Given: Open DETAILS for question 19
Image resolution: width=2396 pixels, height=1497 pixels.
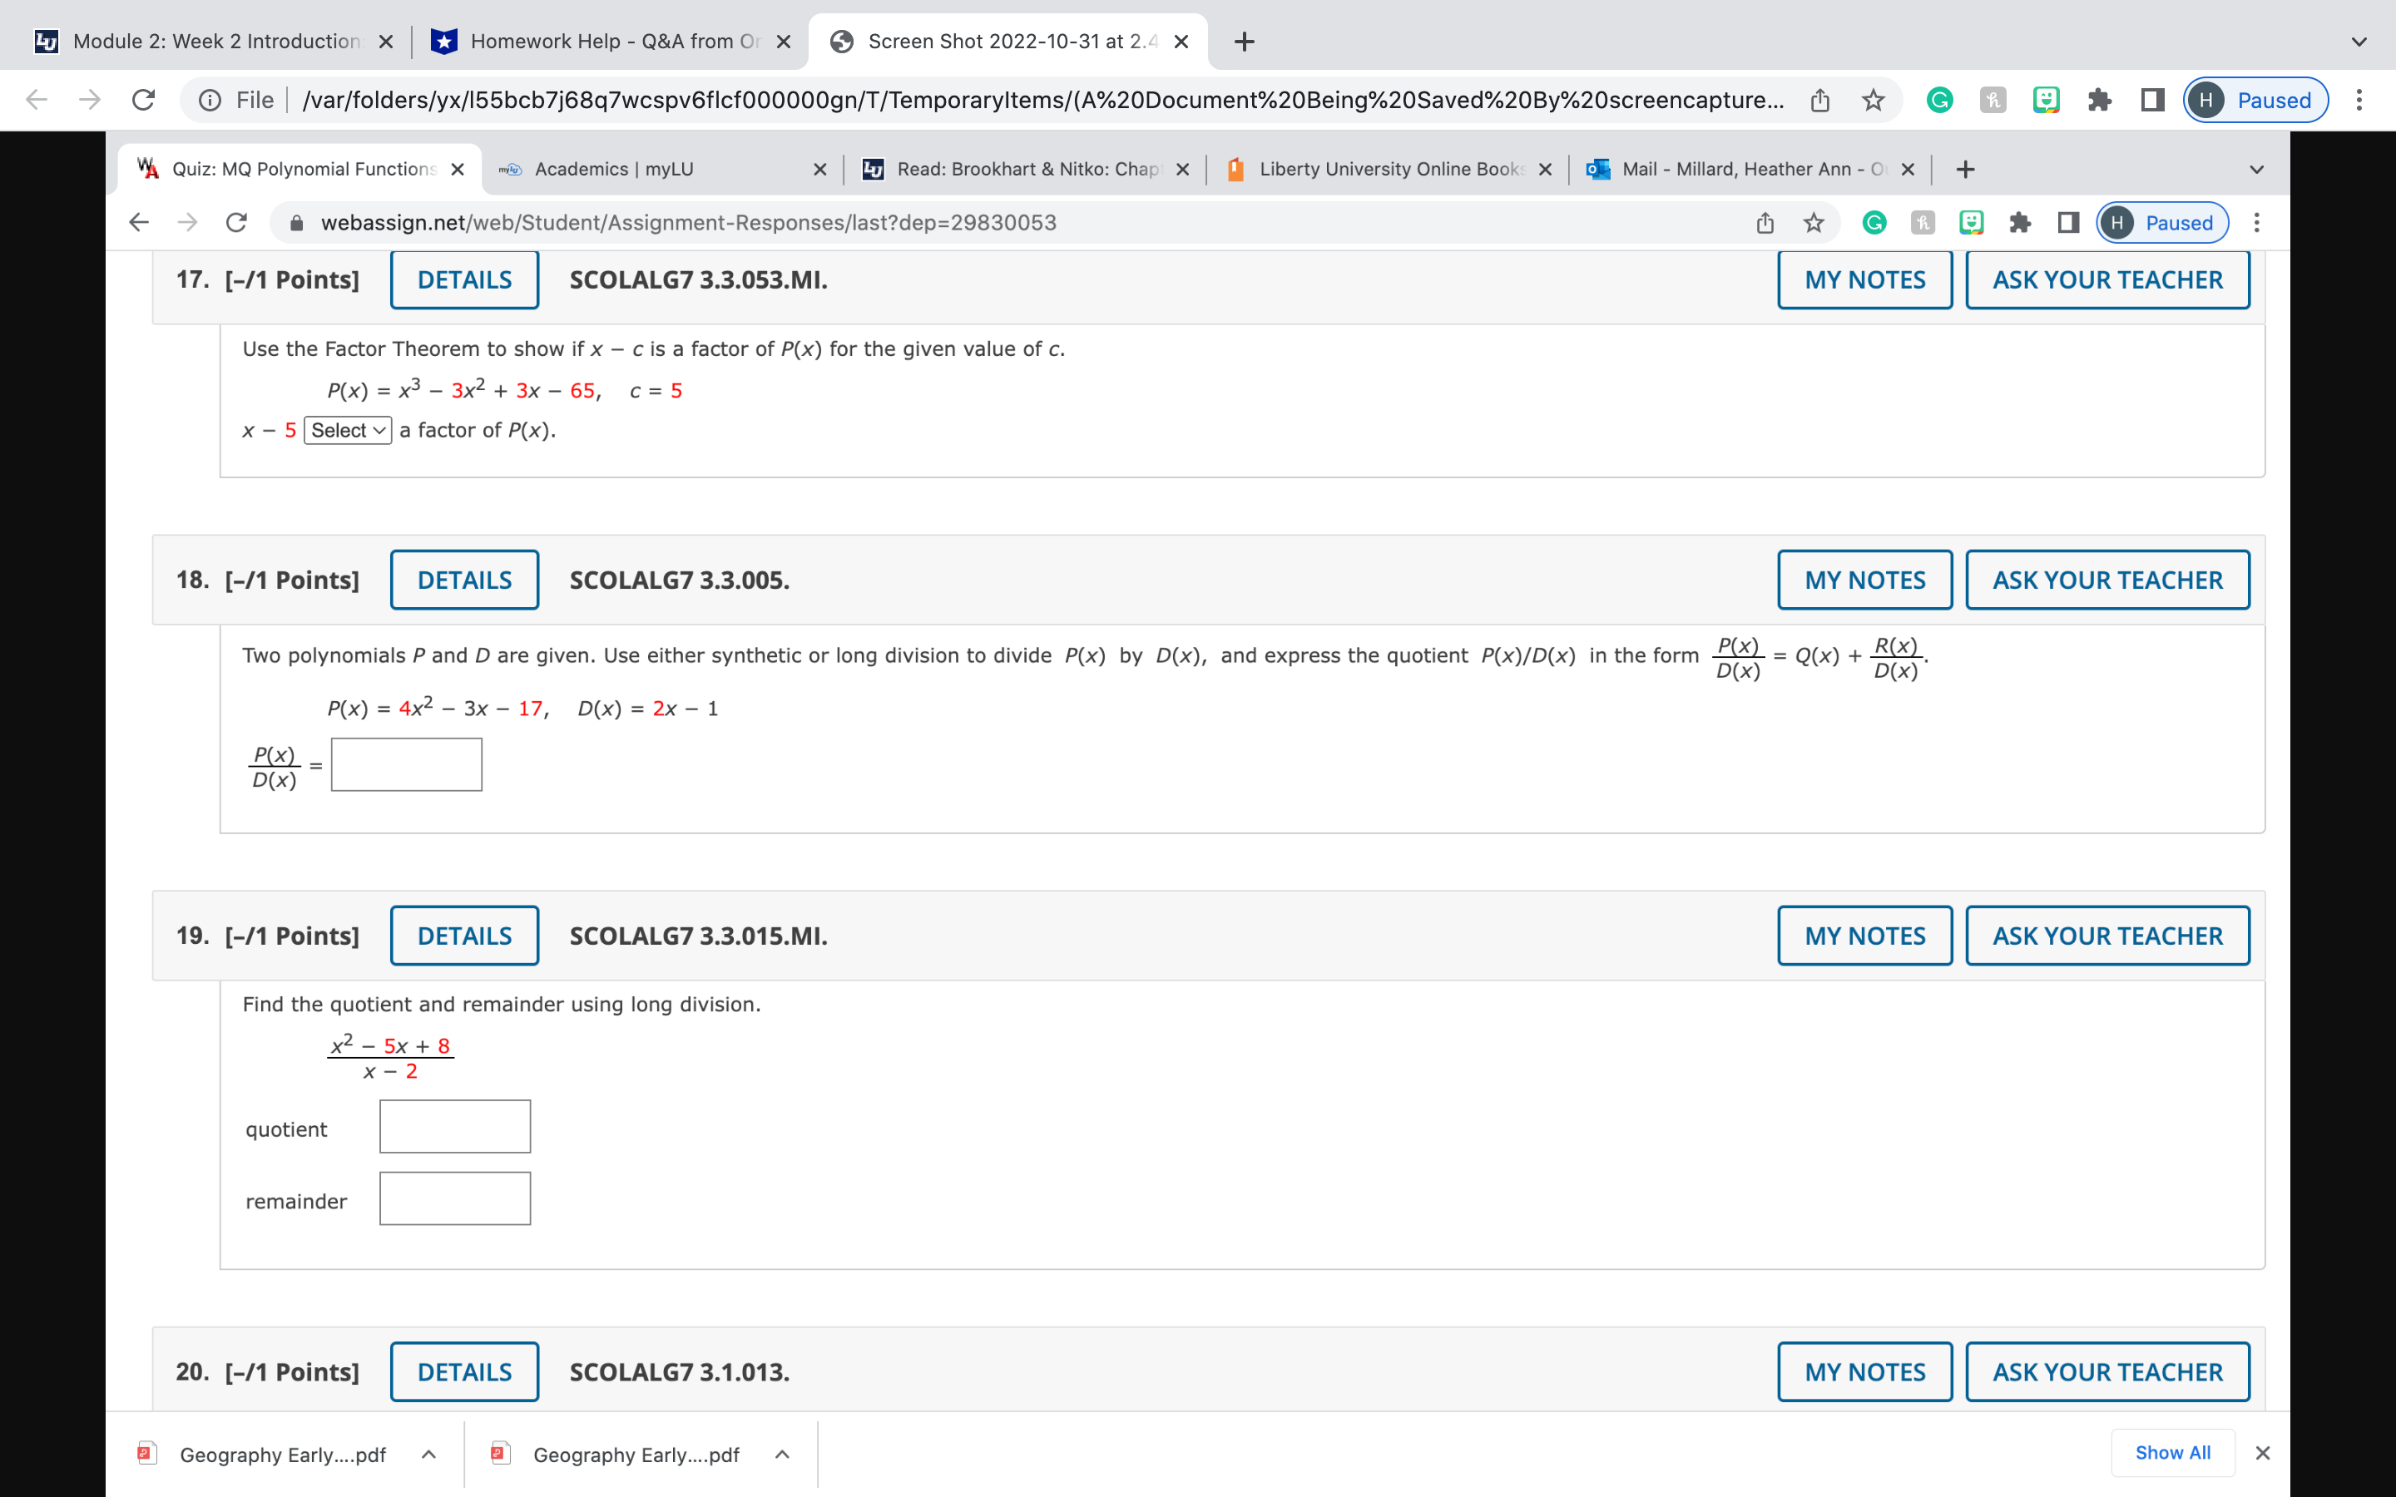Looking at the screenshot, I should coord(463,935).
